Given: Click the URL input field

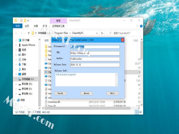Looking at the screenshot, I should (95, 53).
